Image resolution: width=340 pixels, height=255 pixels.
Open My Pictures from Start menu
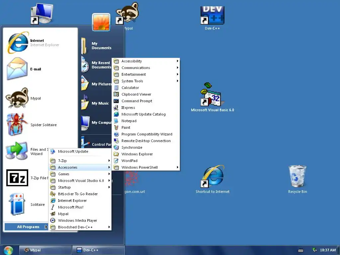97,84
